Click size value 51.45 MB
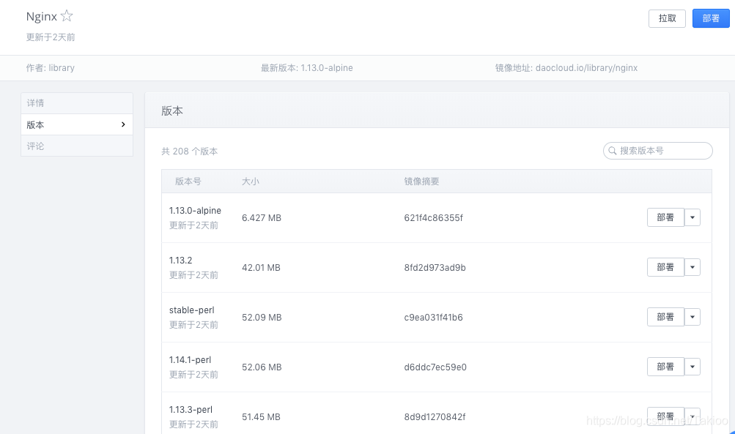Screen dimensions: 735x434 (x=261, y=416)
